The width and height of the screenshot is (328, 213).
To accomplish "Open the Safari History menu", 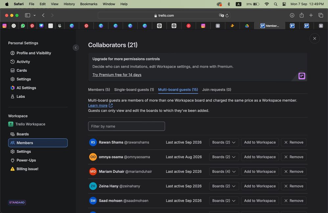I will (x=69, y=4).
